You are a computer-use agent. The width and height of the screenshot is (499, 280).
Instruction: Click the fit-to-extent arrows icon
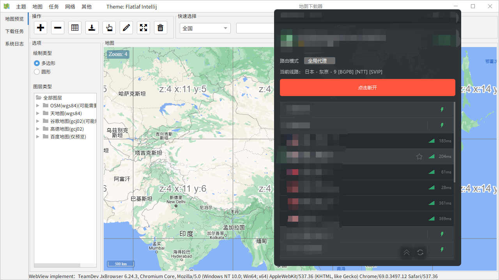click(143, 28)
